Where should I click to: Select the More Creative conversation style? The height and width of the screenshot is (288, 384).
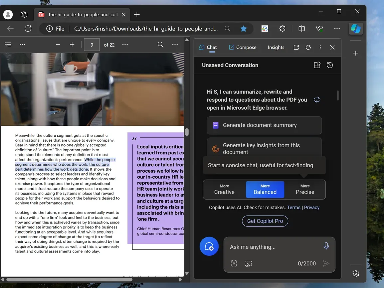coord(224,189)
